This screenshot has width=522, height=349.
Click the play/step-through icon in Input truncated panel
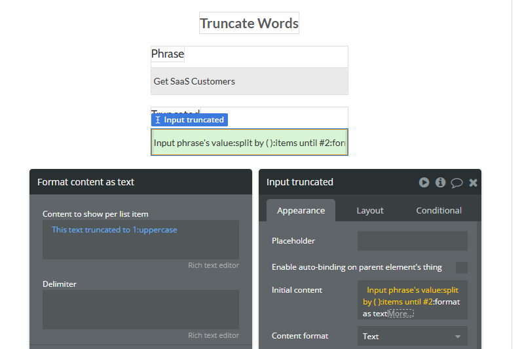click(424, 182)
